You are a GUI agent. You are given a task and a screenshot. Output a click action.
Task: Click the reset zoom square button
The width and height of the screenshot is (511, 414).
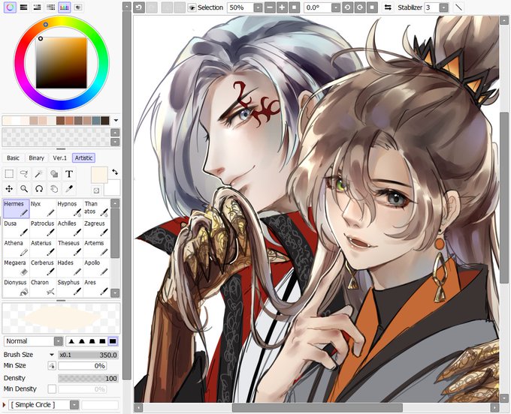coord(295,7)
